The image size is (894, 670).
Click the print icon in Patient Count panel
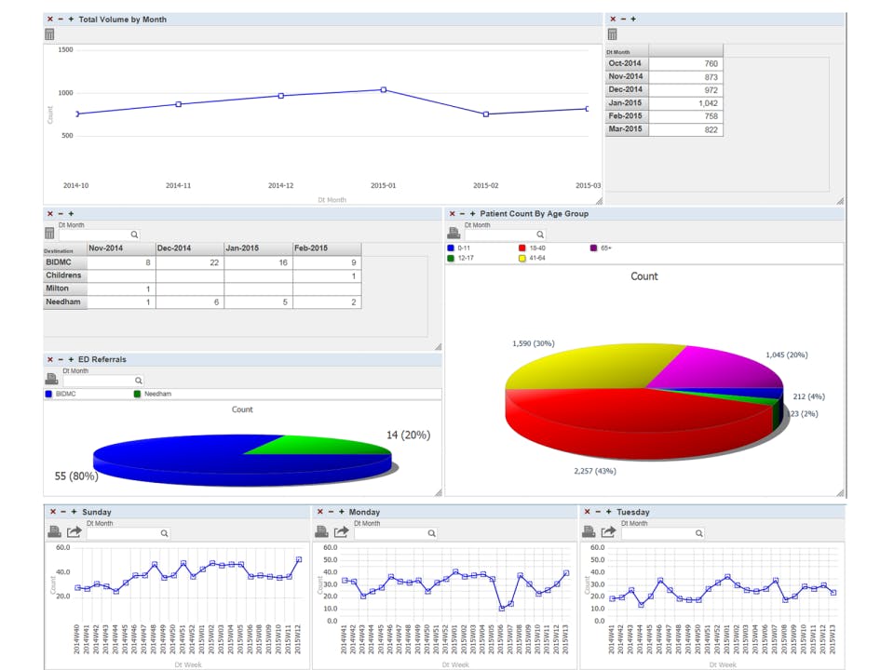(454, 233)
